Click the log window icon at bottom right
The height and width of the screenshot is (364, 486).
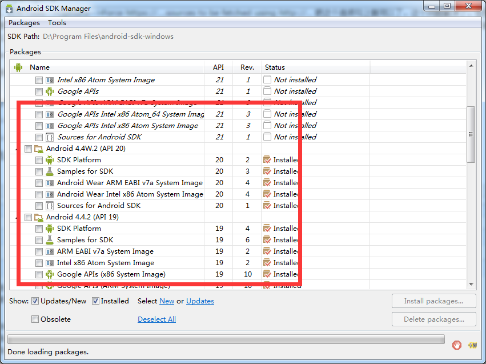473,345
